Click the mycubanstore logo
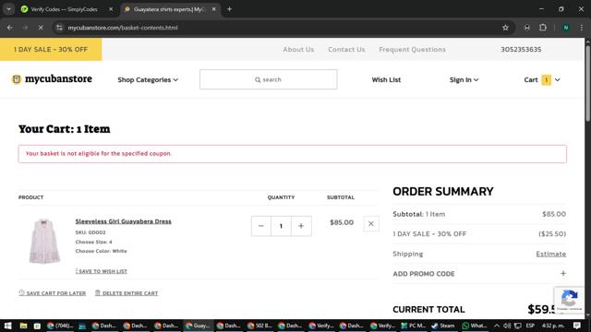 tap(52, 79)
